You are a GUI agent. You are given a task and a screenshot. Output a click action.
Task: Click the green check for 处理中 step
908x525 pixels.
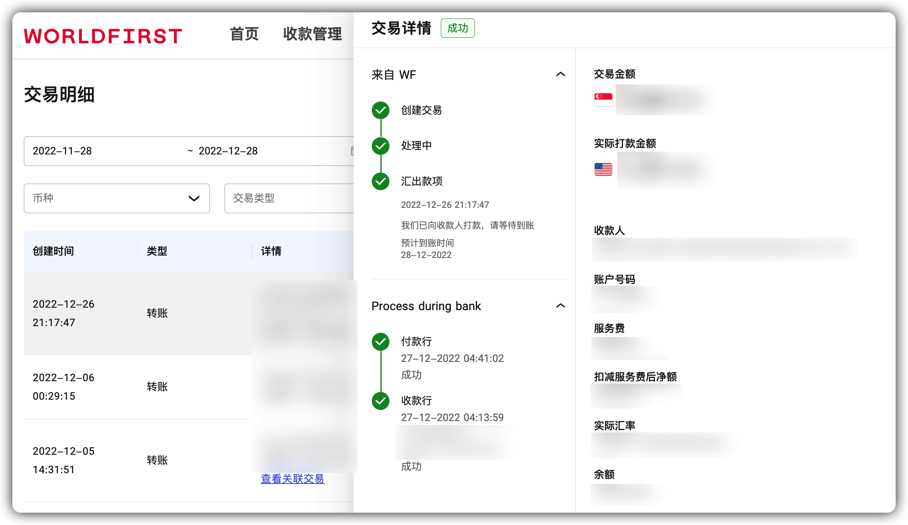(380, 146)
